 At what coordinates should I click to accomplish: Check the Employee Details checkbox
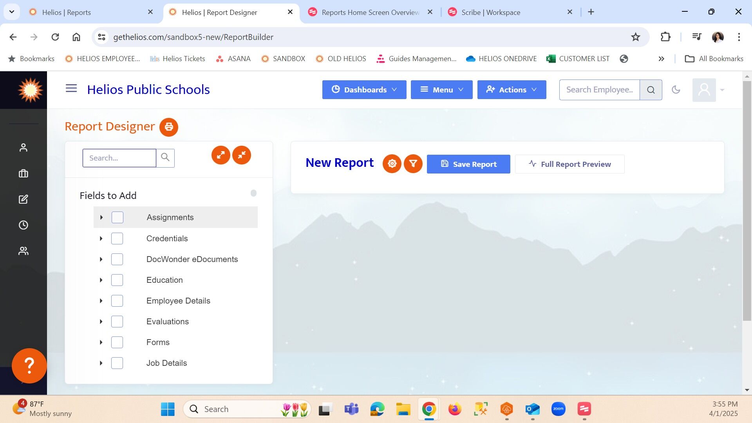point(117,301)
